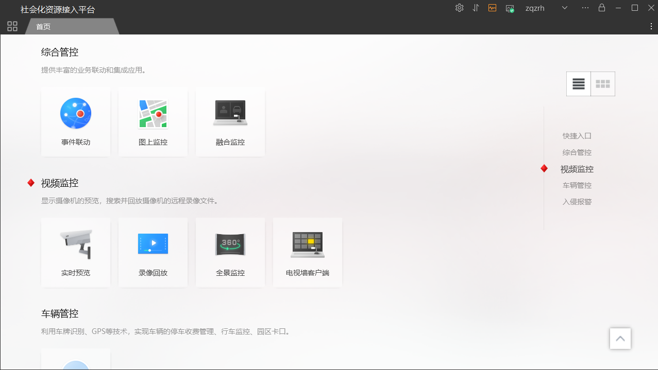Jump to 快捷入口 section

(577, 136)
